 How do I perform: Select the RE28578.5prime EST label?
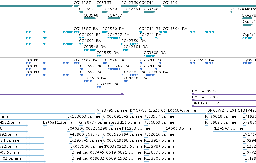click(x=159, y=152)
